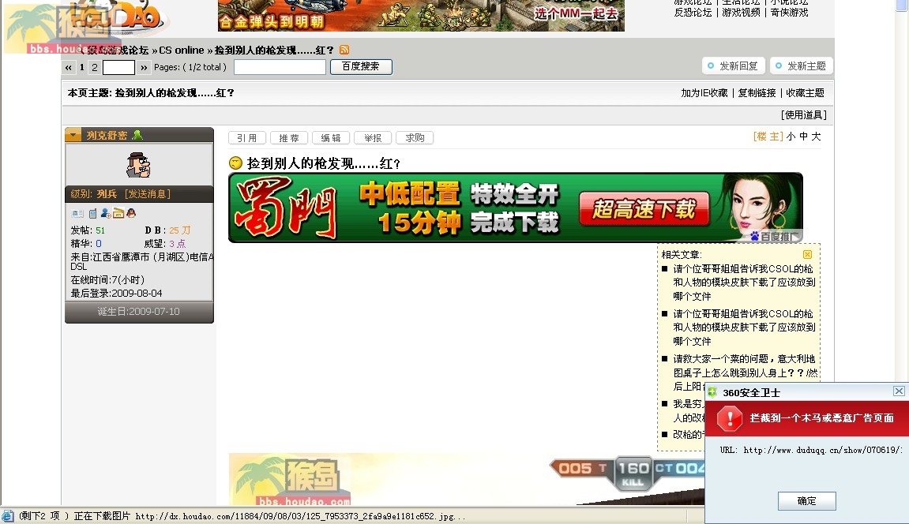Viewport: 909px width, 524px height.
Task: Jump to the last page with » button
Action: click(144, 68)
